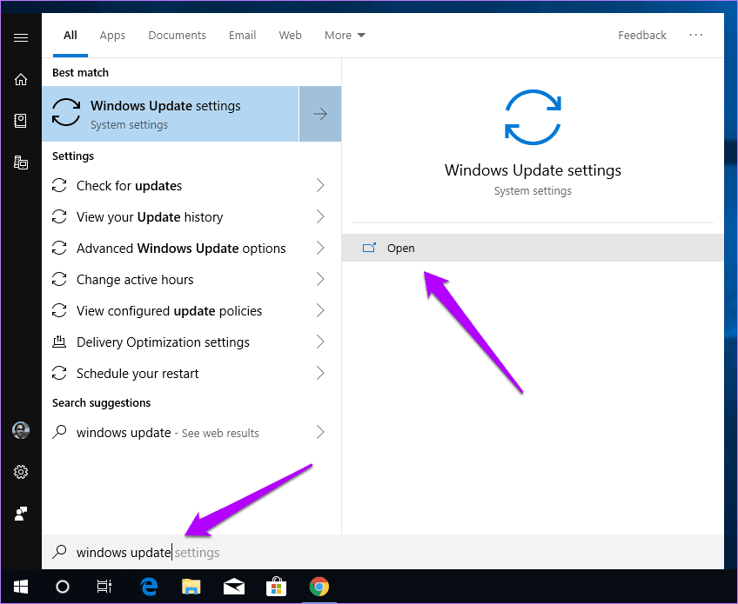Open the Notebook icon in the sidebar
This screenshot has width=738, height=604.
click(21, 121)
